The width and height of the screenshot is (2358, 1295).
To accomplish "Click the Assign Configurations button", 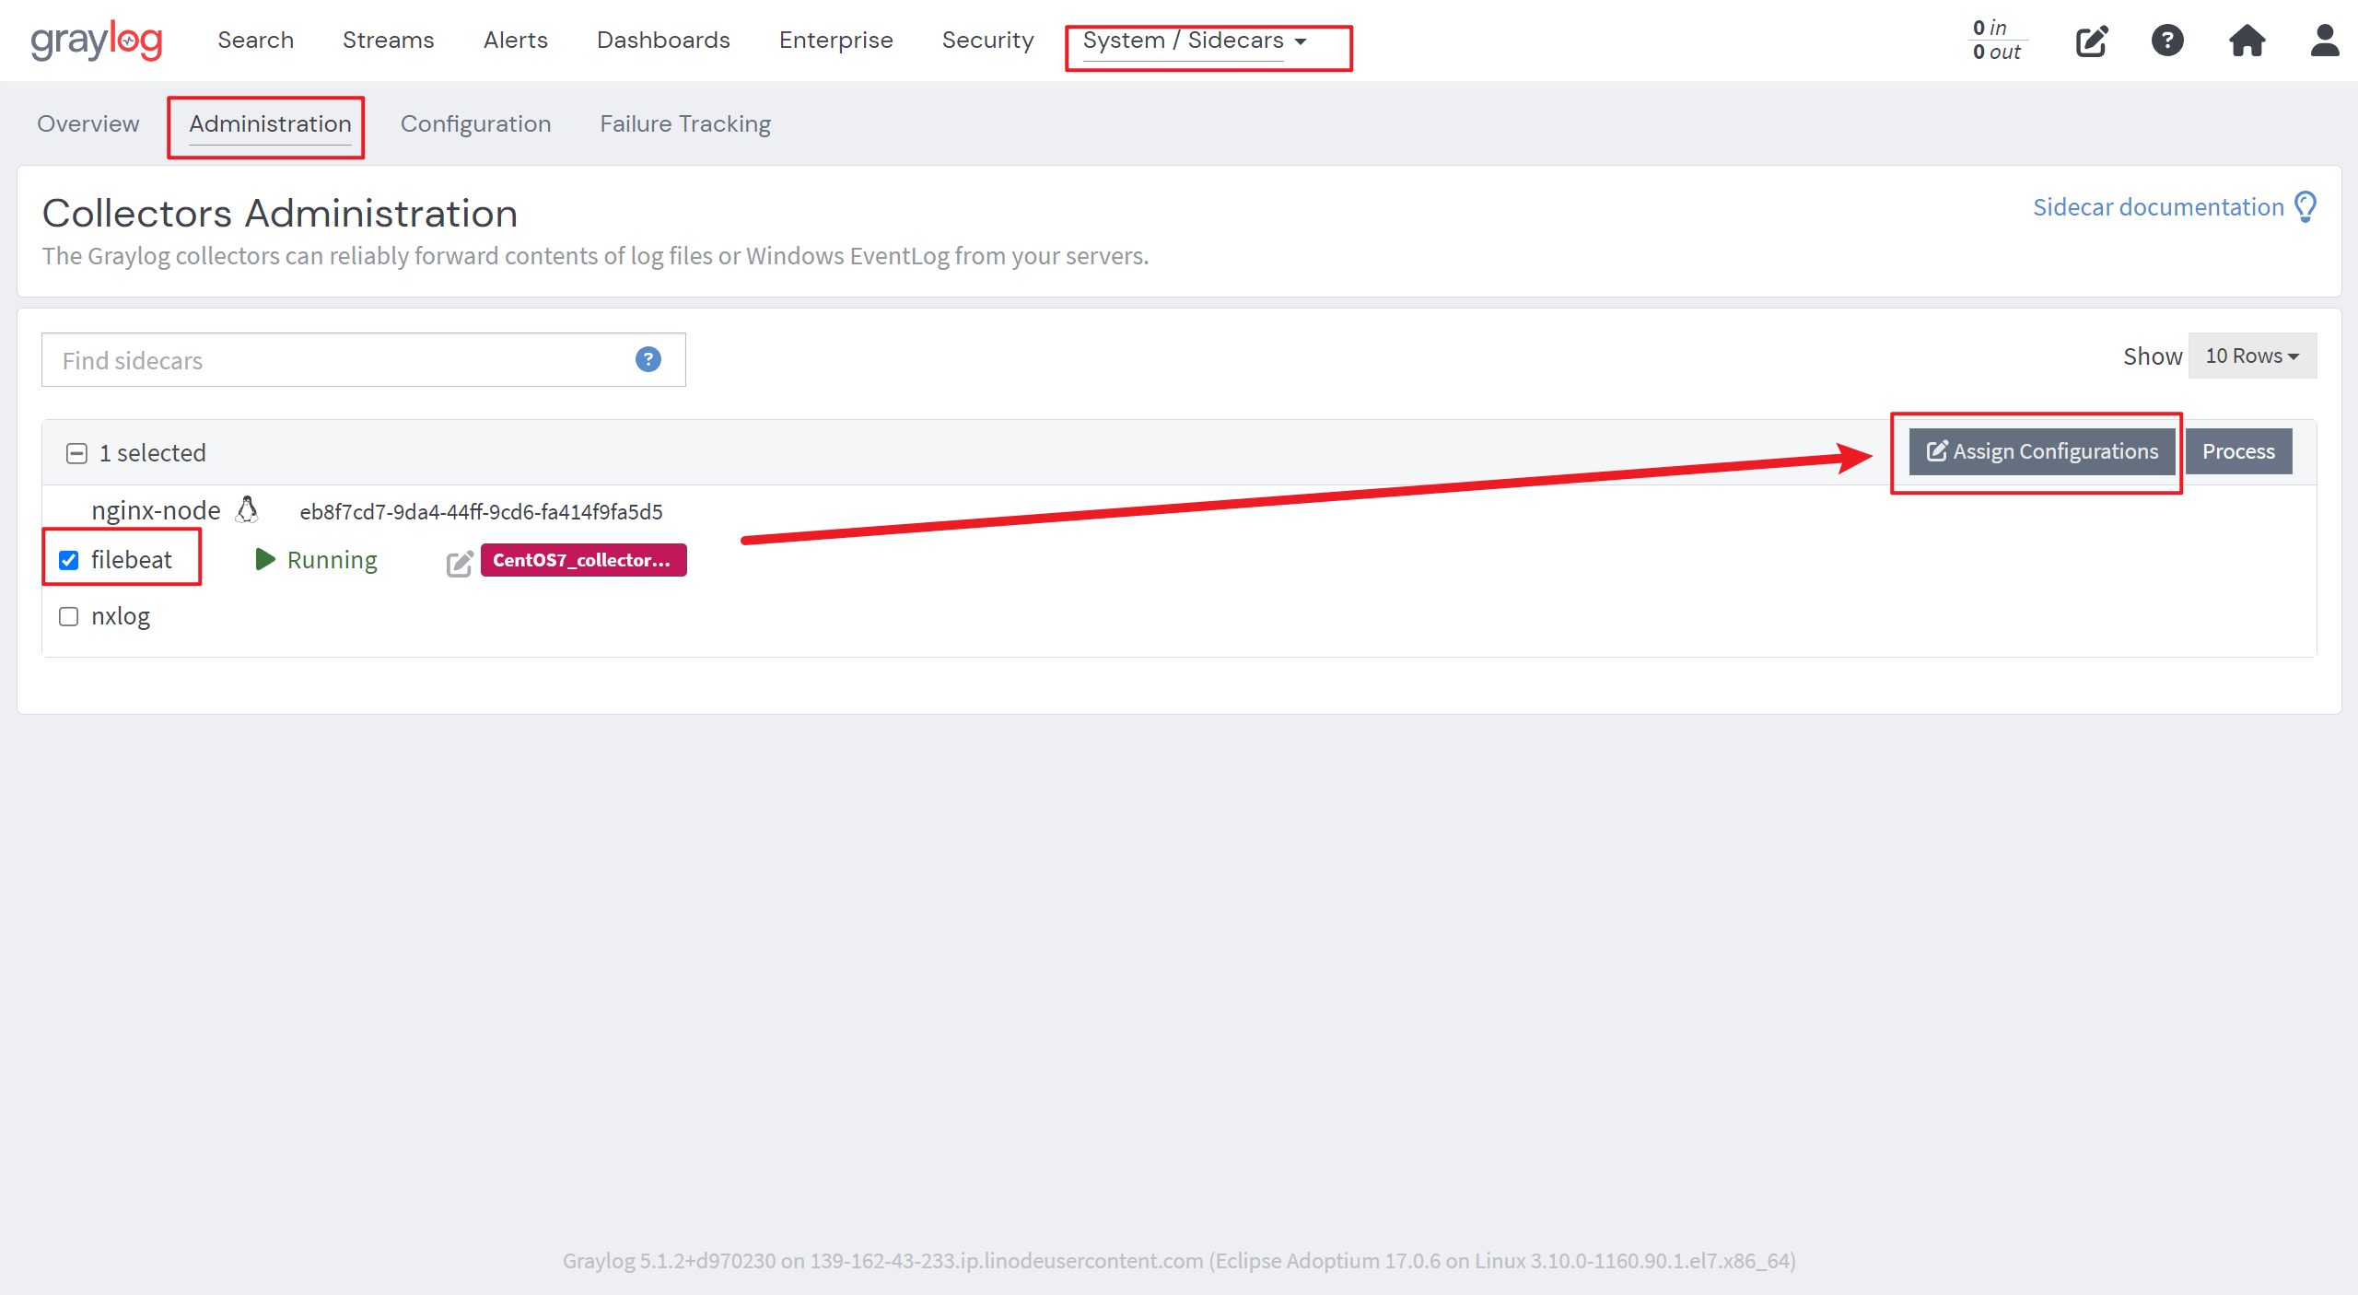I will tap(2042, 451).
